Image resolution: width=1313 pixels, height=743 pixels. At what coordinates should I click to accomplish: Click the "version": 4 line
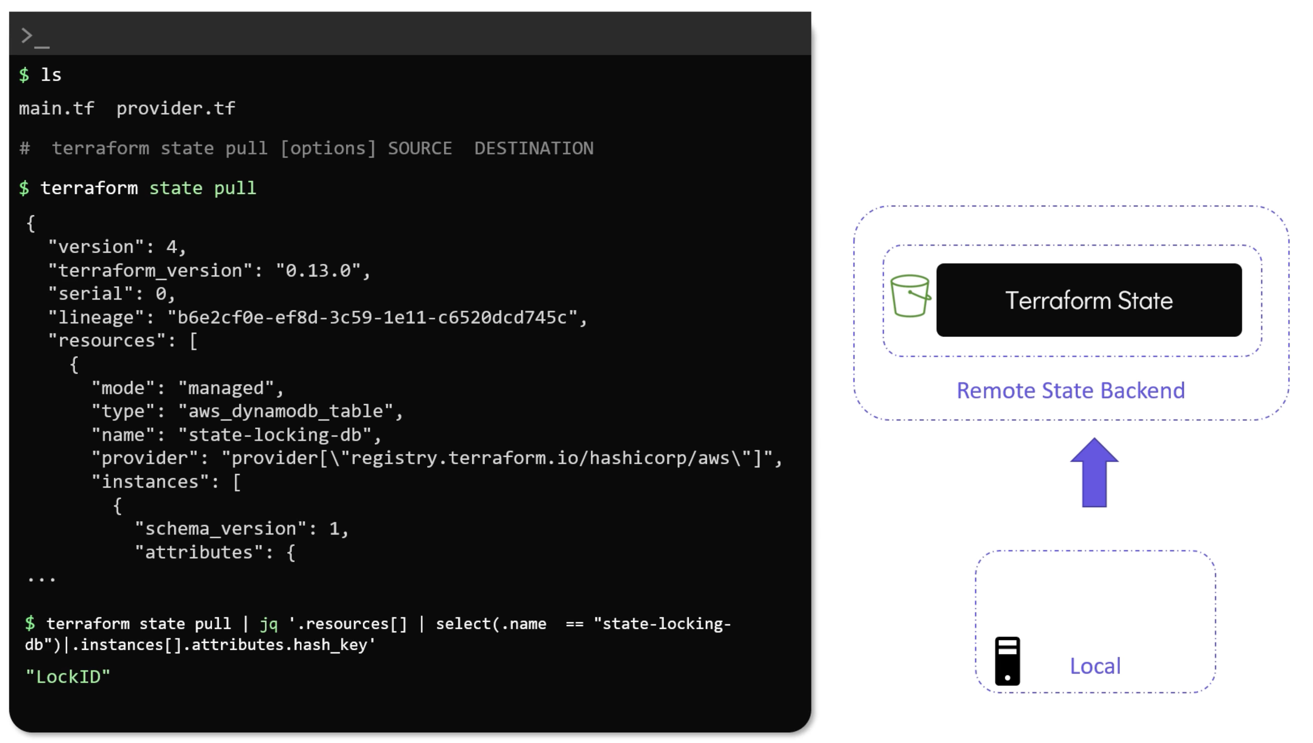point(117,247)
